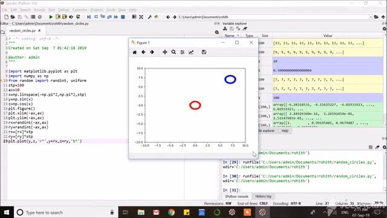Open file with the folder toolbar icon

(x=13, y=17)
